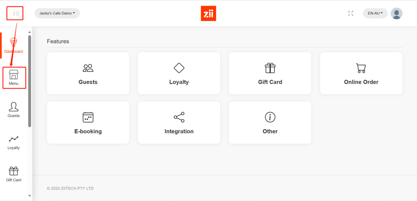Open the user profile avatar

[x=396, y=13]
